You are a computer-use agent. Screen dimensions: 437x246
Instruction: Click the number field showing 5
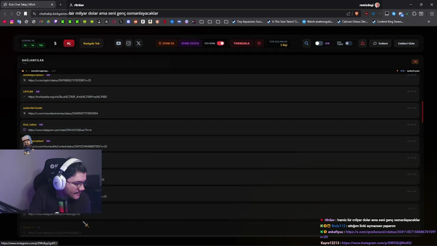(55, 43)
